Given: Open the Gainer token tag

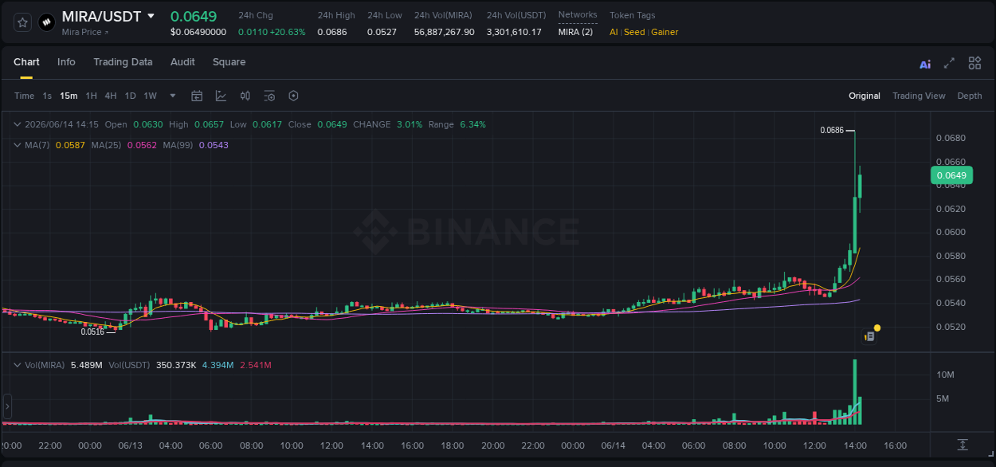Looking at the screenshot, I should (665, 32).
